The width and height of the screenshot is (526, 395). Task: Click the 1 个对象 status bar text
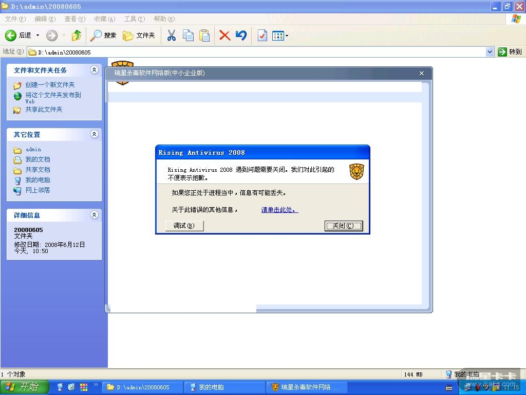(x=13, y=374)
